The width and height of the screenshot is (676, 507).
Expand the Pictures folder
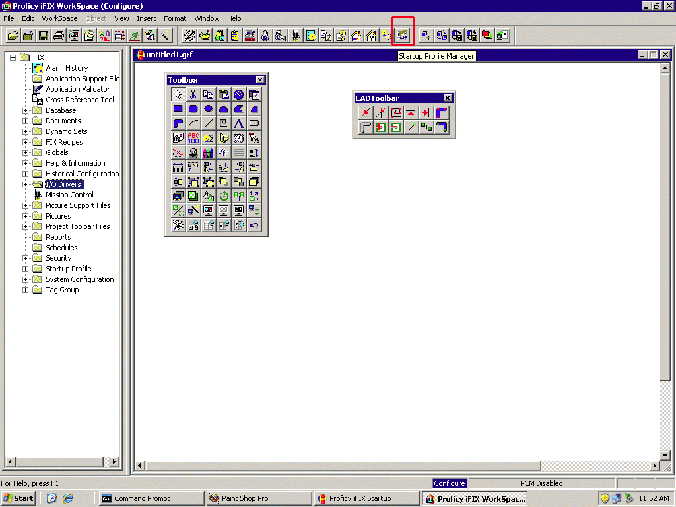pos(26,216)
